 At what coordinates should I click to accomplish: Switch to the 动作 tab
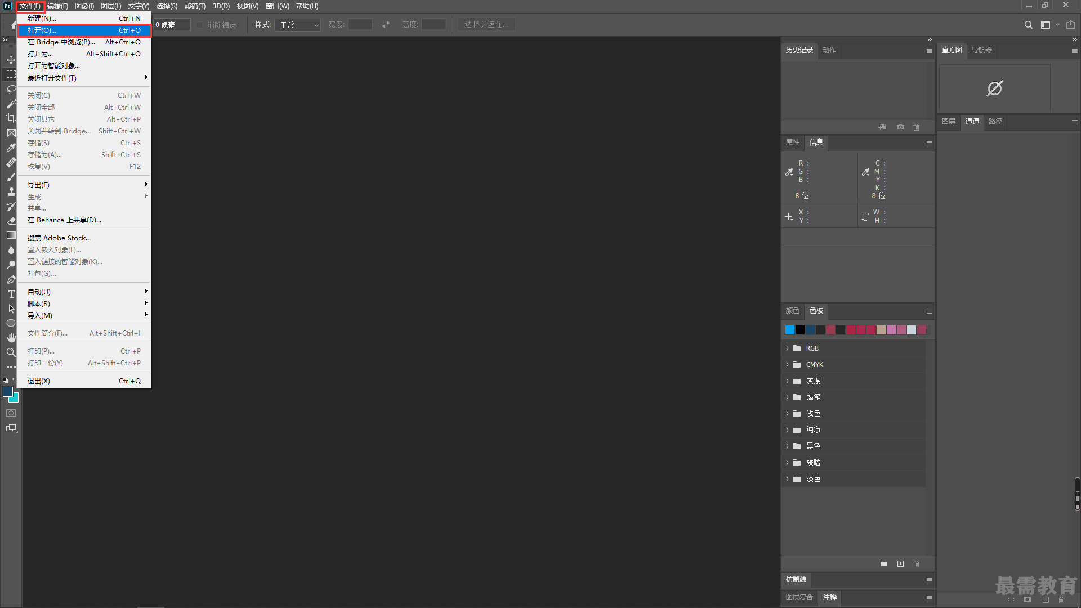tap(829, 50)
